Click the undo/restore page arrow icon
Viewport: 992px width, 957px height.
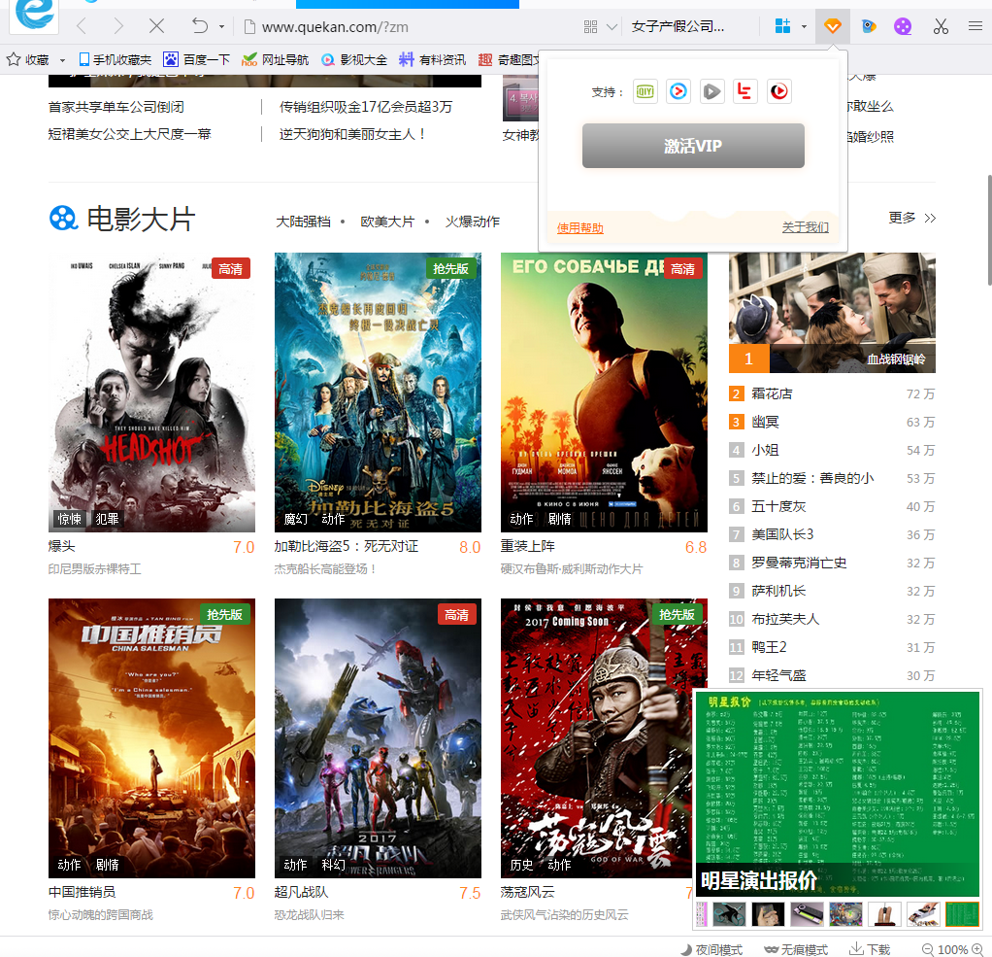199,26
